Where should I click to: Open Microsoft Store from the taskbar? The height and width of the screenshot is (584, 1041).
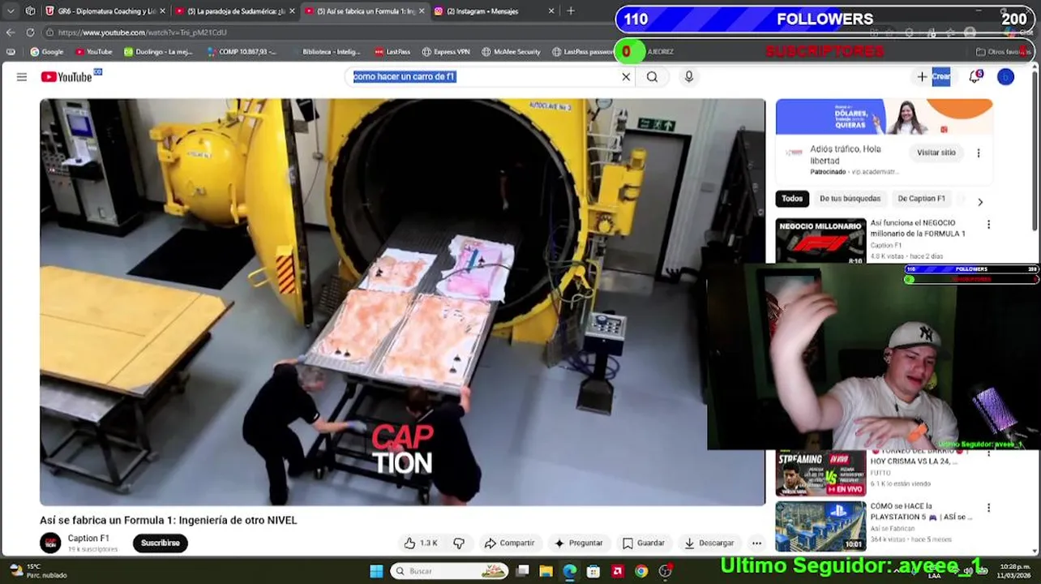click(x=593, y=571)
